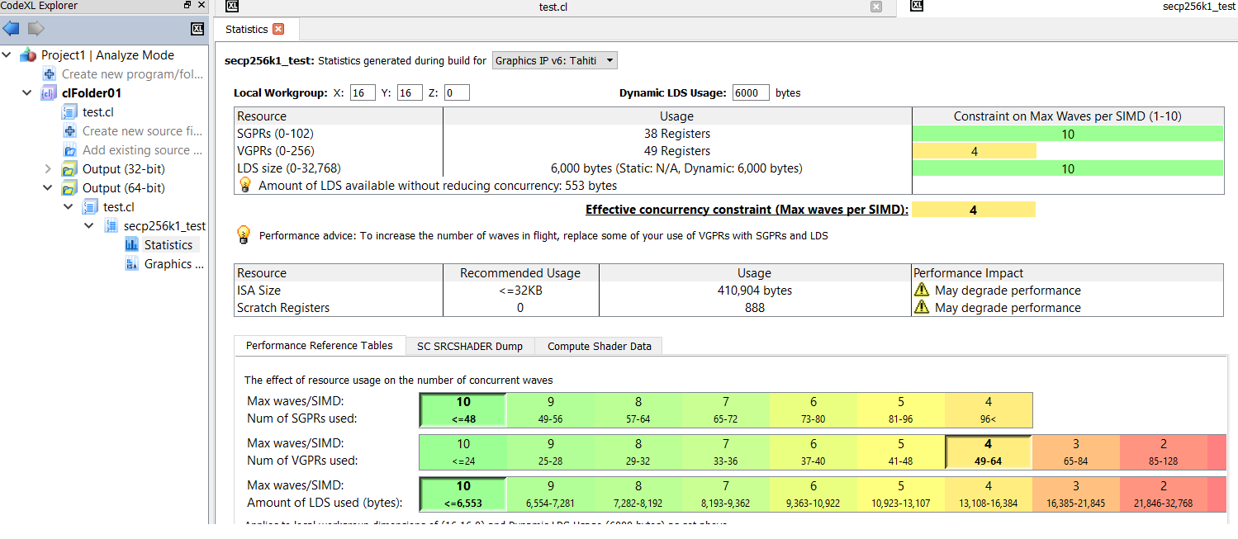Open the SC SRCSHADER Dump tab
Screen dimensions: 1238x539
coord(470,346)
